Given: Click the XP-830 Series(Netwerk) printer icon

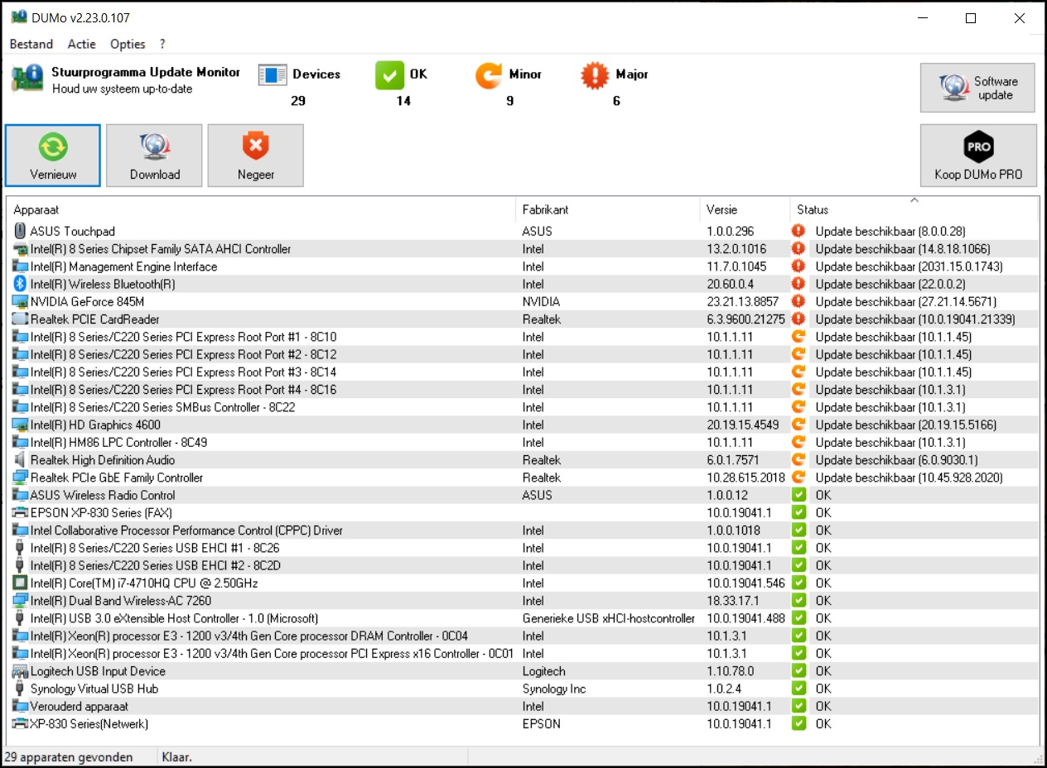Looking at the screenshot, I should coord(21,724).
